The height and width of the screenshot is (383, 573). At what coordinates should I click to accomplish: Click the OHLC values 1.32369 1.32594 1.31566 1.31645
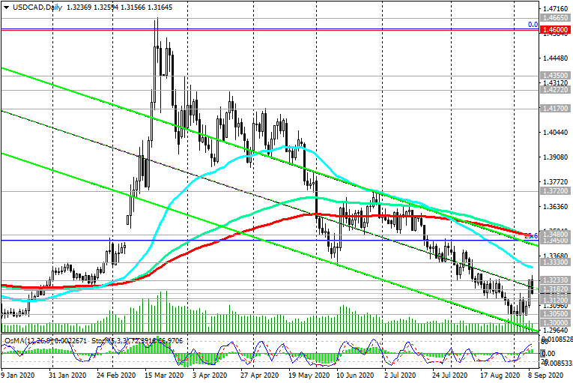pyautogui.click(x=120, y=7)
